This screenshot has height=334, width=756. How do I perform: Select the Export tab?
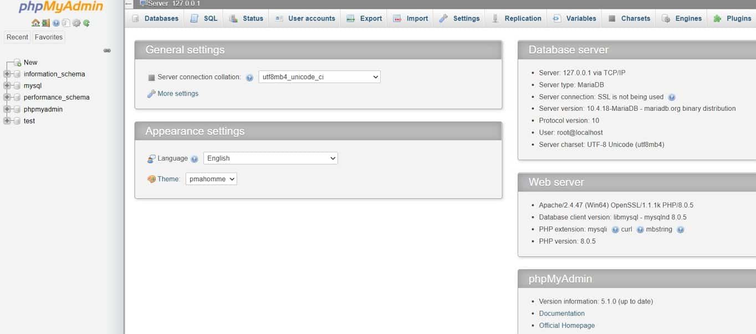pos(364,18)
